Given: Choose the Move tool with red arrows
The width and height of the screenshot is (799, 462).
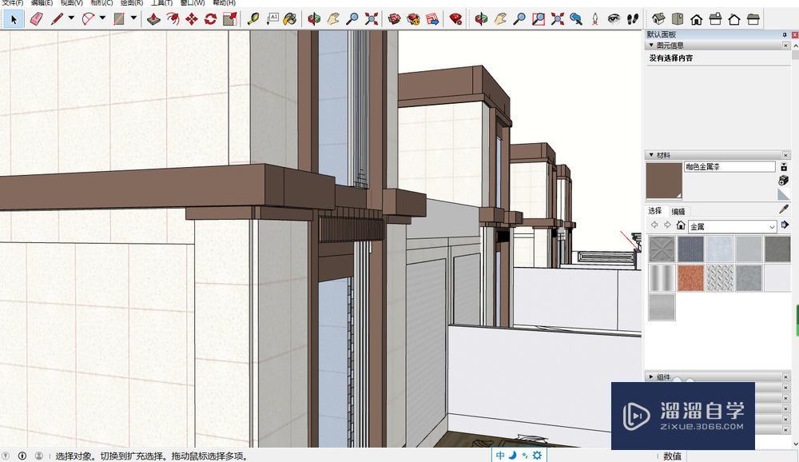Looking at the screenshot, I should click(x=192, y=19).
